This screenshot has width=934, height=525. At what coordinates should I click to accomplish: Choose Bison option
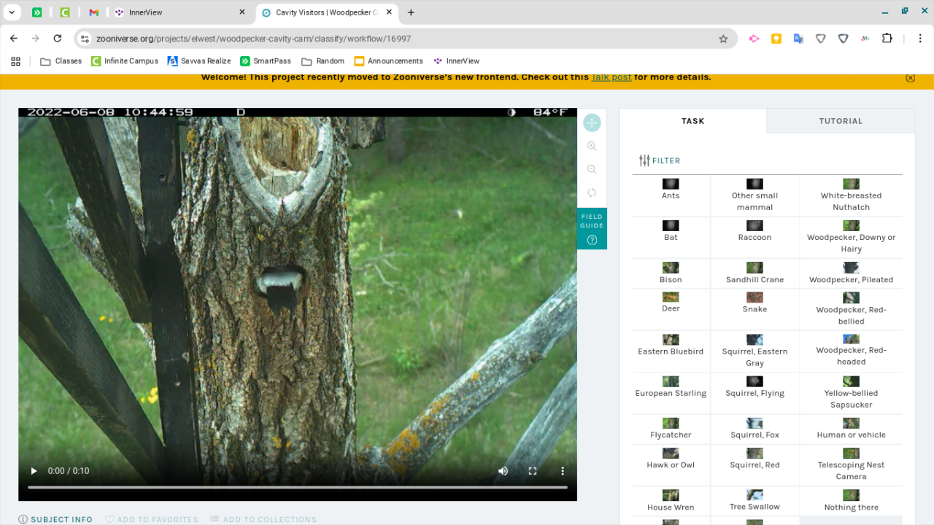[x=671, y=273]
